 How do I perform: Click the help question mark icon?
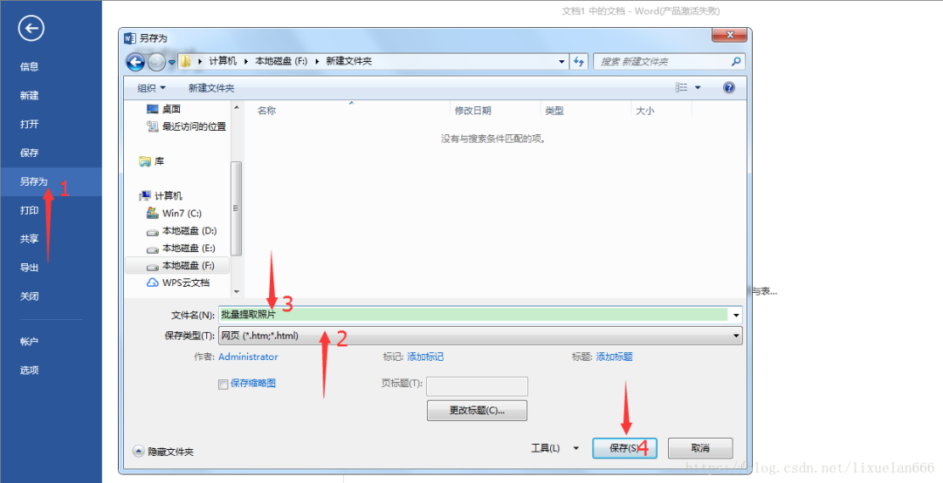click(729, 88)
